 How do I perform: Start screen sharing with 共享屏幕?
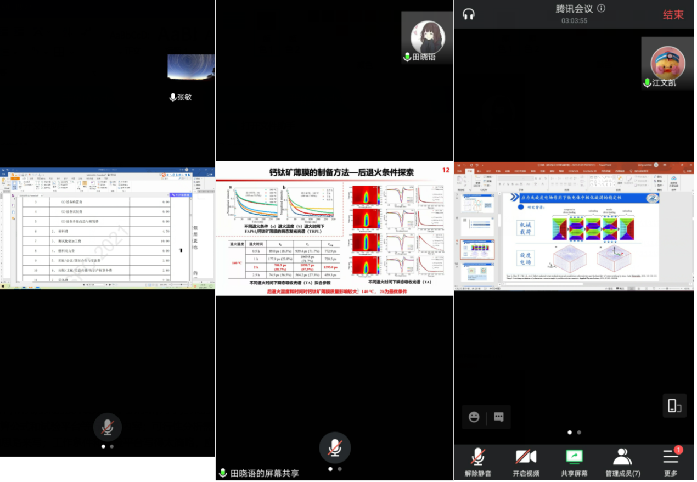tap(574, 462)
